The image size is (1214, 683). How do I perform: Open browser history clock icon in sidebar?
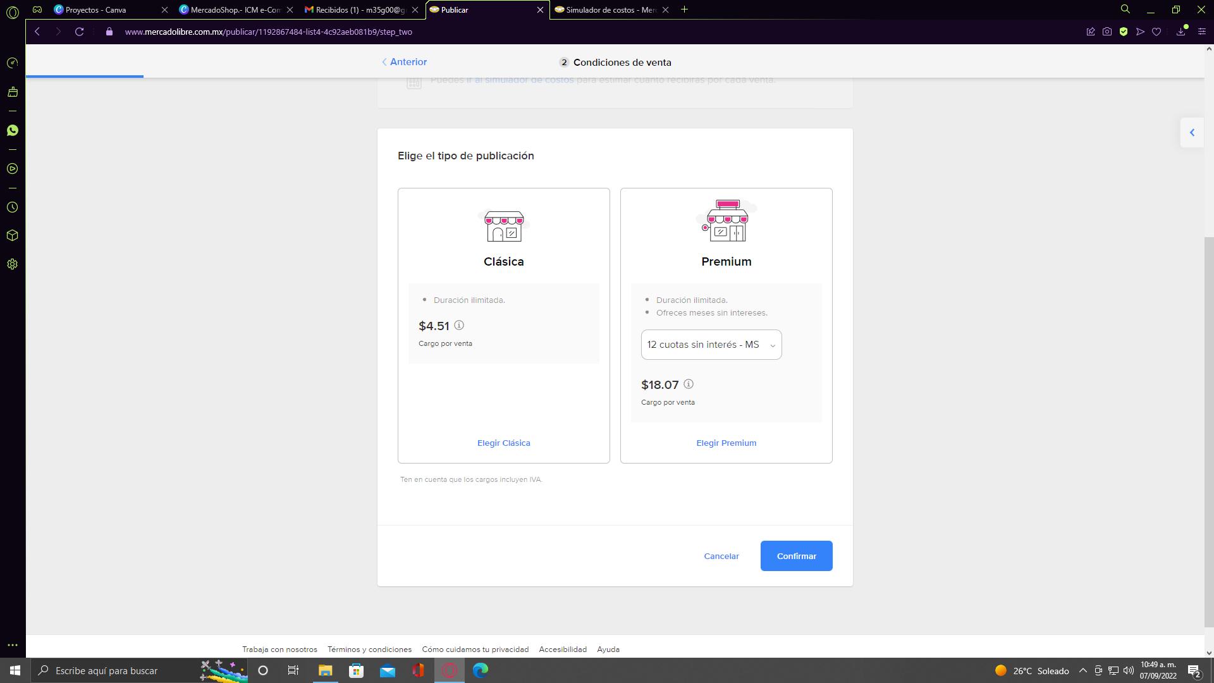pos(12,207)
